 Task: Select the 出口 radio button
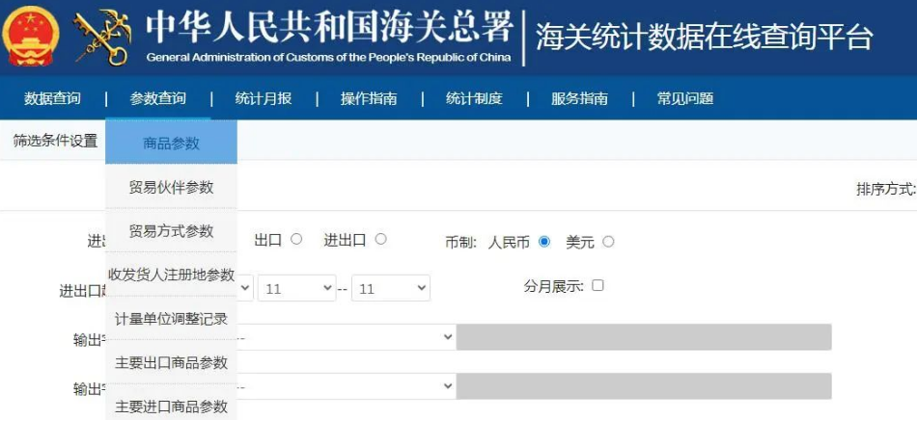coord(296,239)
